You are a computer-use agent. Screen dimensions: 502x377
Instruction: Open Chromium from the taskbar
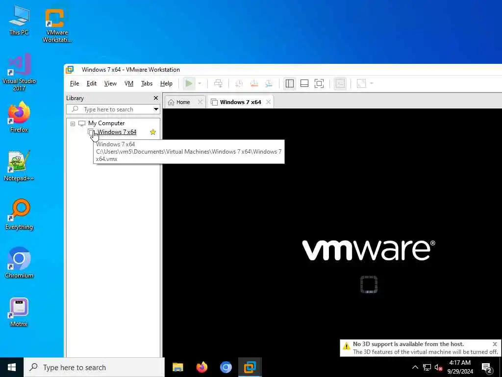226,367
